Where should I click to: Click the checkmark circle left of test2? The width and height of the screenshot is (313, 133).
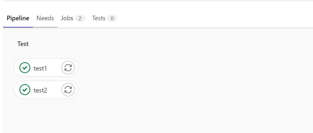click(x=25, y=90)
